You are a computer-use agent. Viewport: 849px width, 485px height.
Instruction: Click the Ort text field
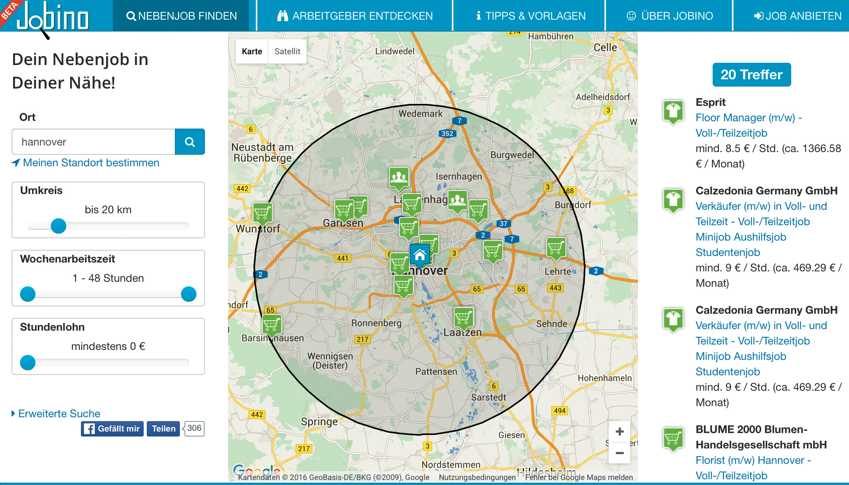click(x=94, y=142)
